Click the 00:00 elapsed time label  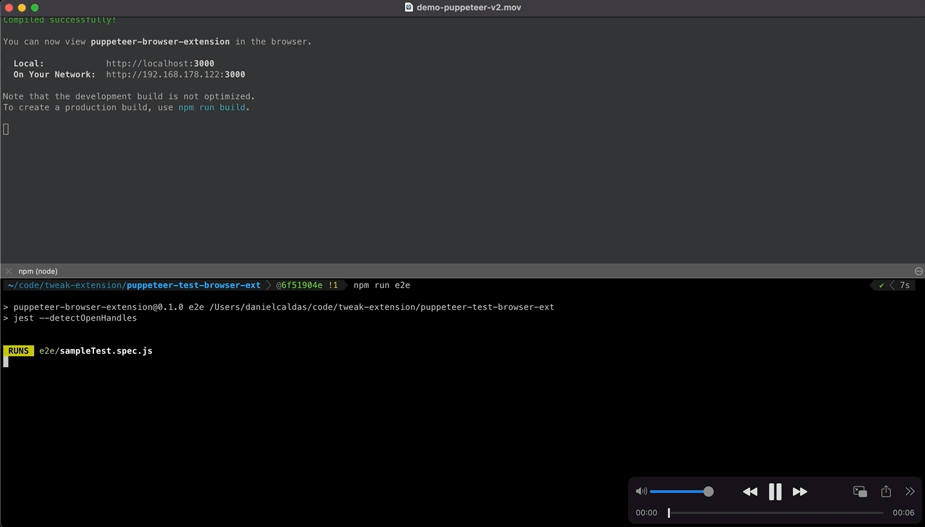click(x=646, y=513)
